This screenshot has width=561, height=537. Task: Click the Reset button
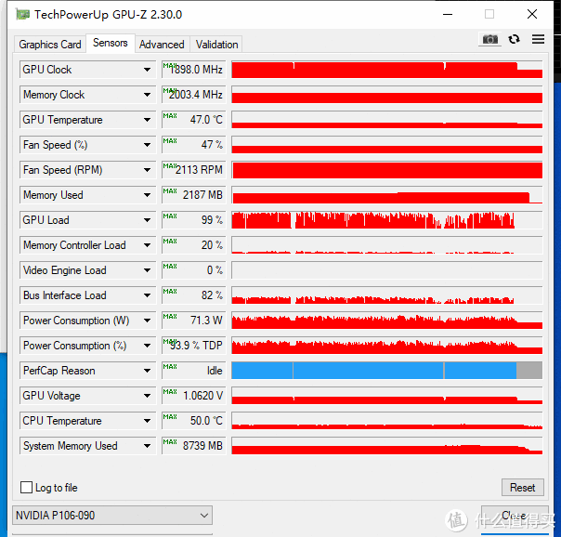[522, 487]
